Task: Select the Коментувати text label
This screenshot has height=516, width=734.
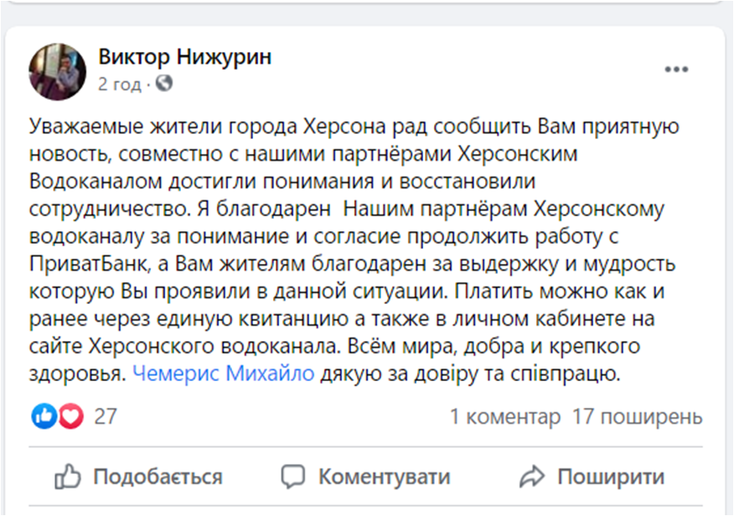Action: 384,477
